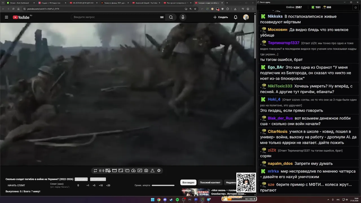Click the dashed-frame screen icon in toolbar
Viewport: 361px width, 203px height.
[127, 171]
